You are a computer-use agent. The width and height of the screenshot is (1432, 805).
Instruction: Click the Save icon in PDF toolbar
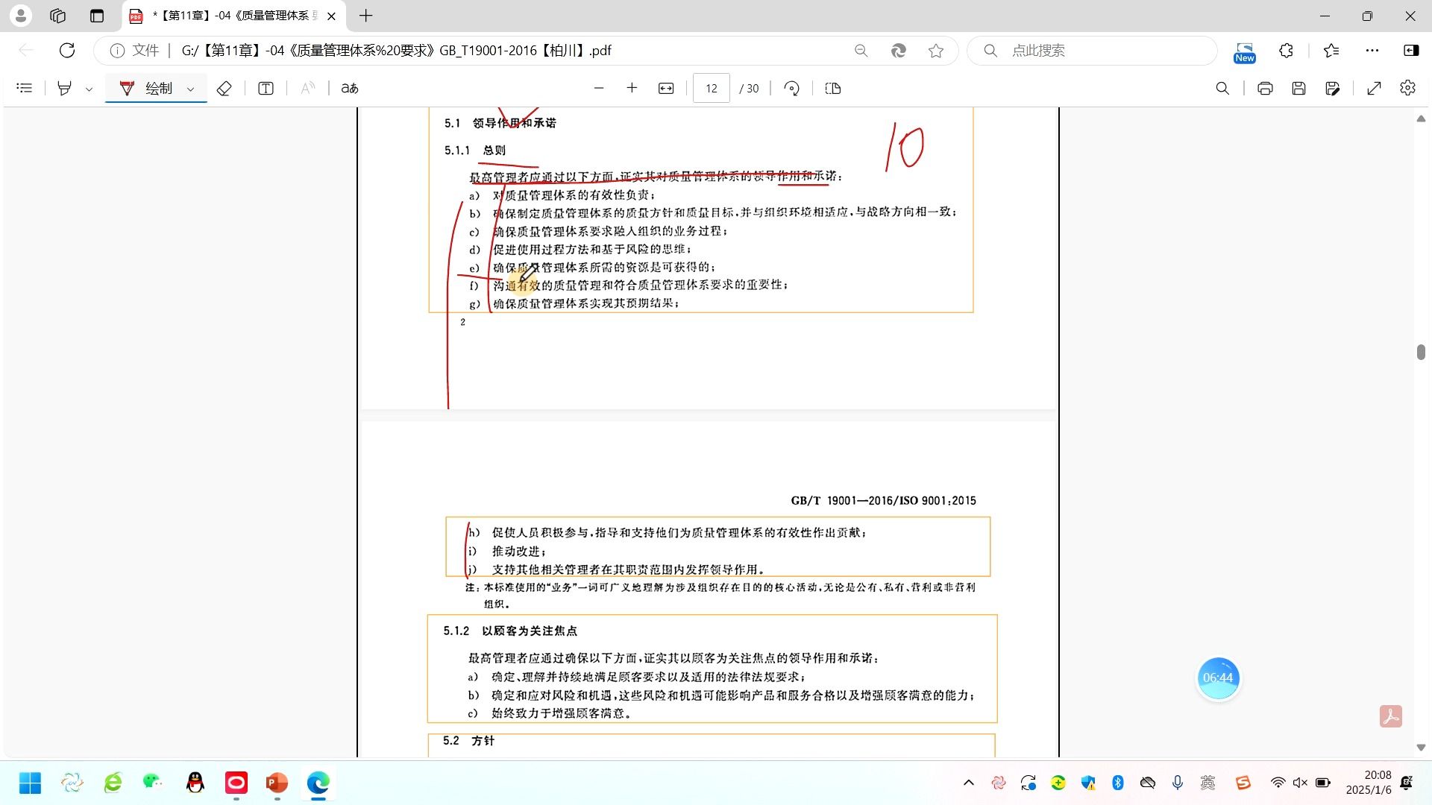coord(1298,89)
